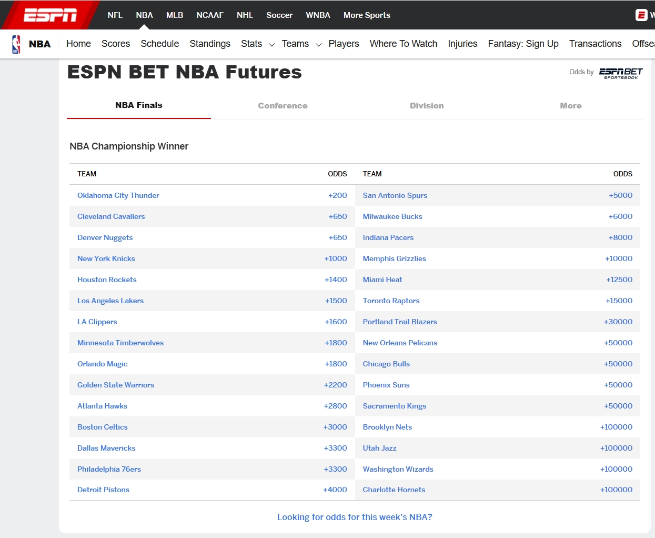The image size is (655, 538).
Task: Go to NBA Home page
Action: (78, 44)
